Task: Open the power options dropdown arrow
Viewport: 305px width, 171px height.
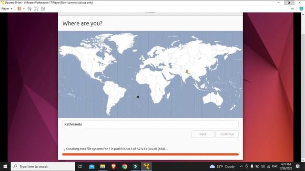Action: 24,9
